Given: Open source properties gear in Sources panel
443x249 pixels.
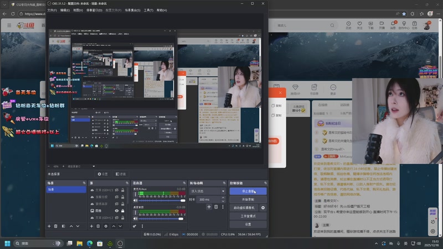Looking at the screenshot, I should [x=106, y=226].
